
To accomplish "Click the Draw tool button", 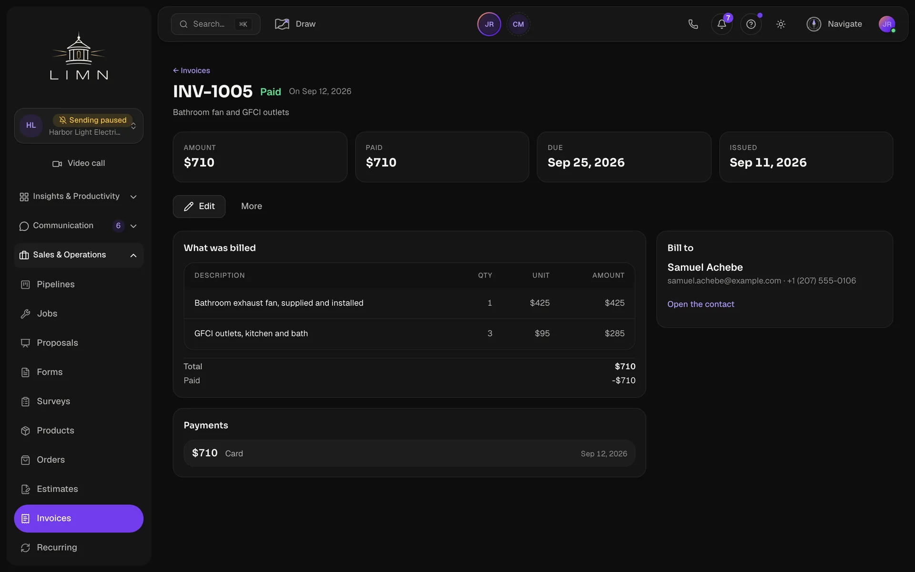I will pyautogui.click(x=295, y=24).
